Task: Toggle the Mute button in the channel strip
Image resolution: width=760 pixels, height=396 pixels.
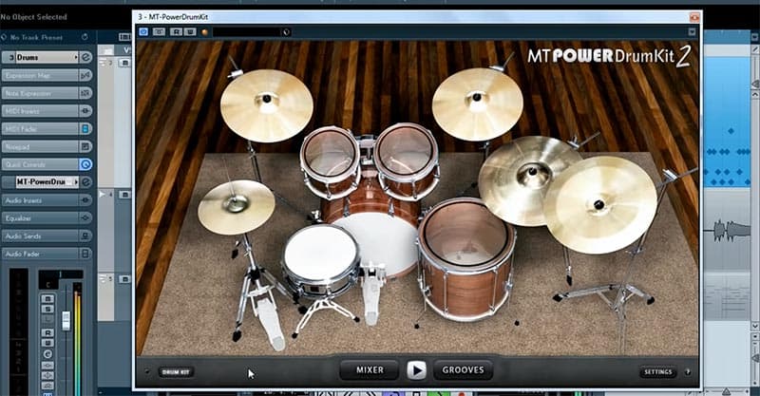Action: click(47, 298)
